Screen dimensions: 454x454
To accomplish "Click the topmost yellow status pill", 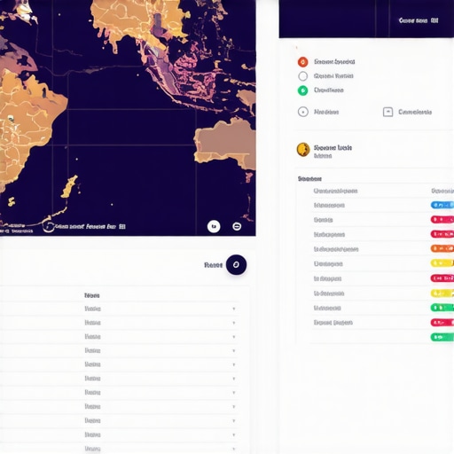I will 442,262.
